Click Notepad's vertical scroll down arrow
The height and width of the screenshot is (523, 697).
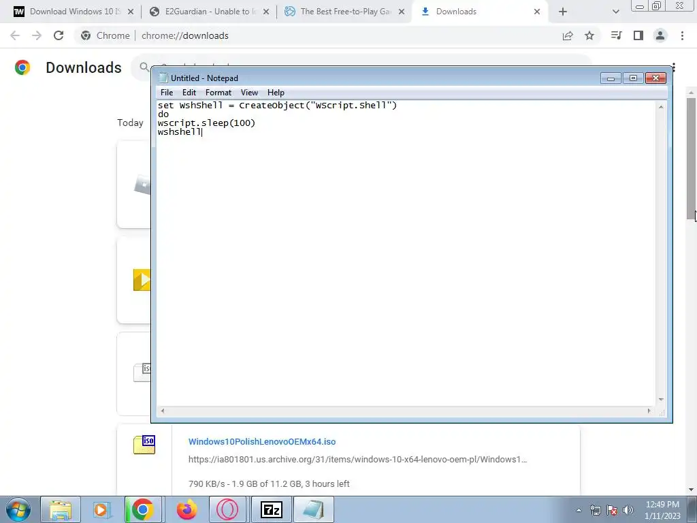coord(661,400)
